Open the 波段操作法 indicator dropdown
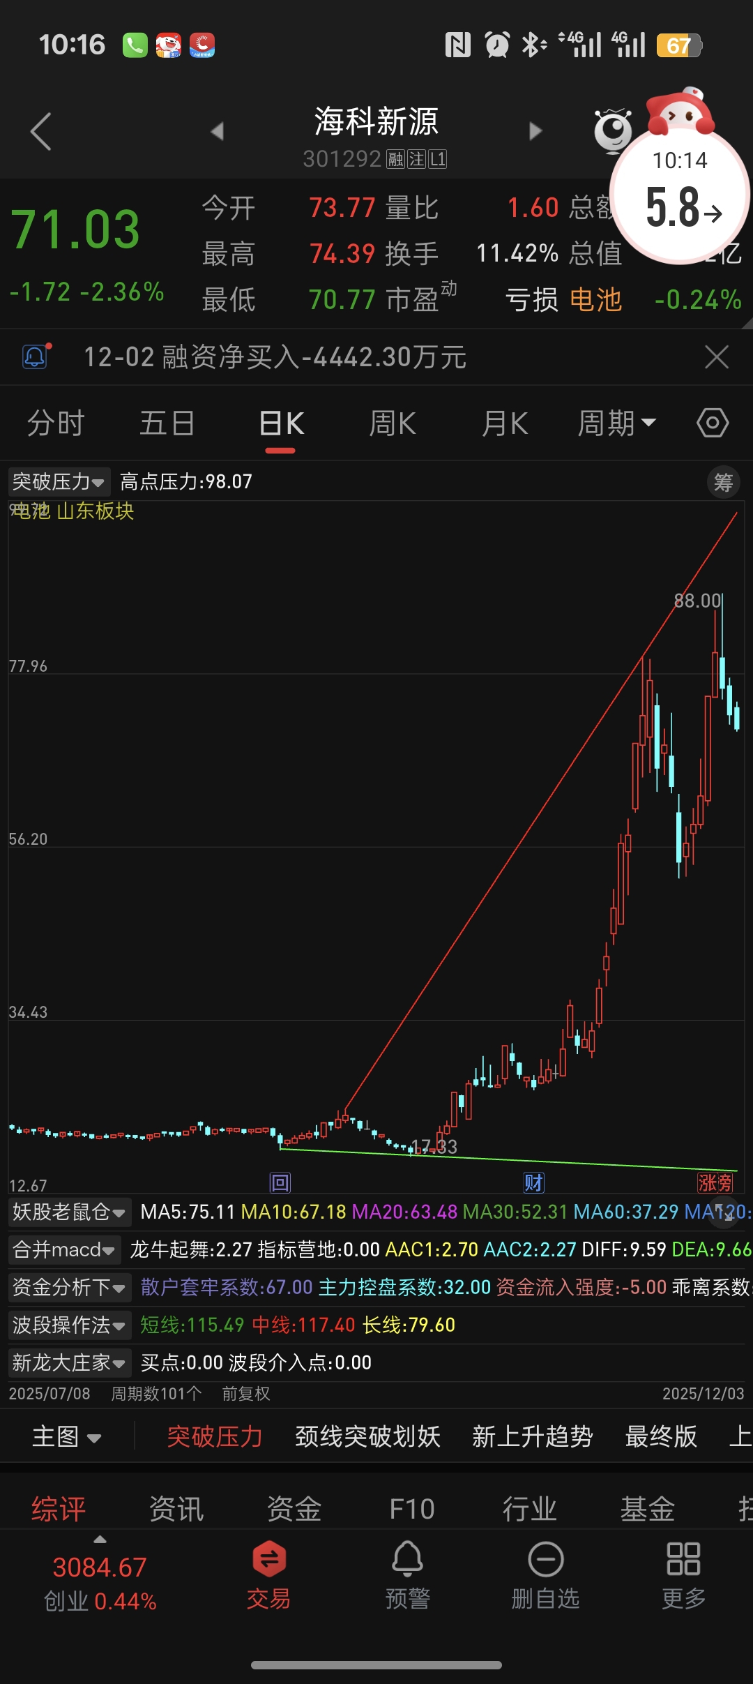753x1684 pixels. pyautogui.click(x=70, y=1325)
